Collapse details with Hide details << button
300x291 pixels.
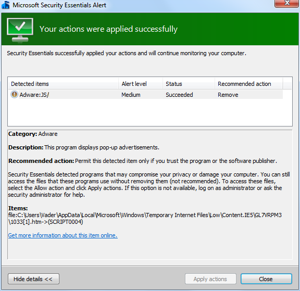coord(33,279)
